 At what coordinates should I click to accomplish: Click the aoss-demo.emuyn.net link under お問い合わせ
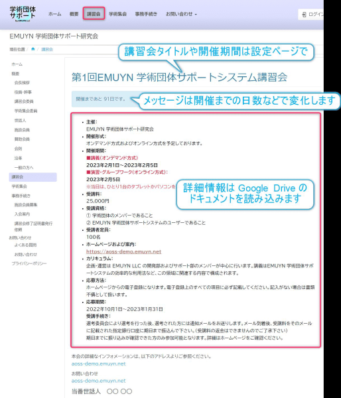pos(98,381)
